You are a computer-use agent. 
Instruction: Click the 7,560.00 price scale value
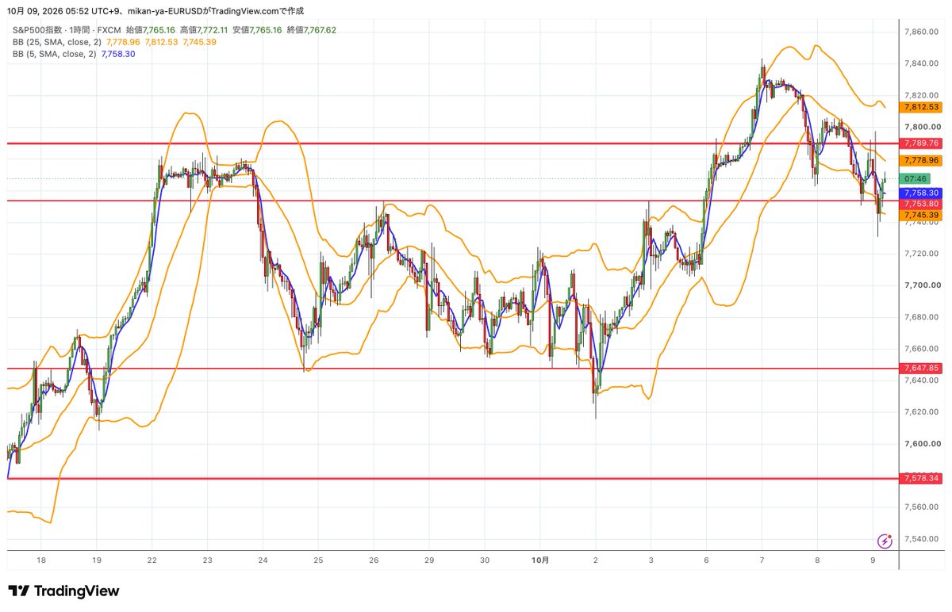point(923,507)
